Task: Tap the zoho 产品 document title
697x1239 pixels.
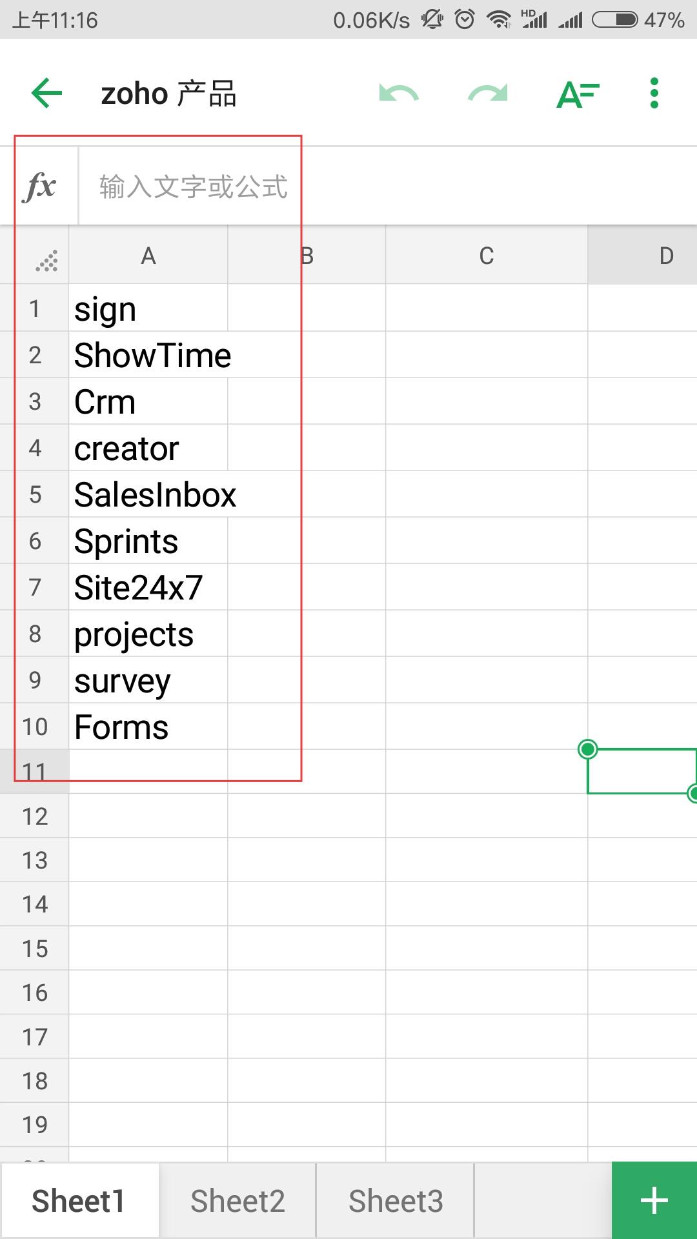Action: (x=169, y=94)
